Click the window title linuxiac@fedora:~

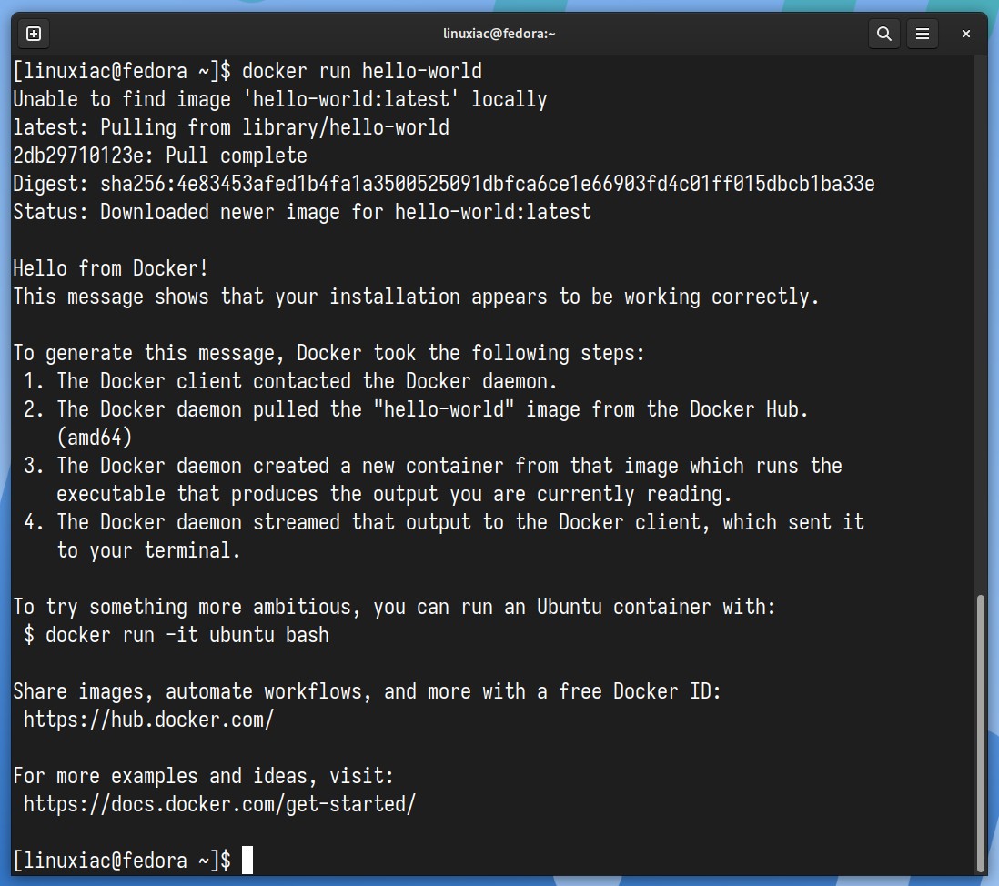pyautogui.click(x=499, y=34)
